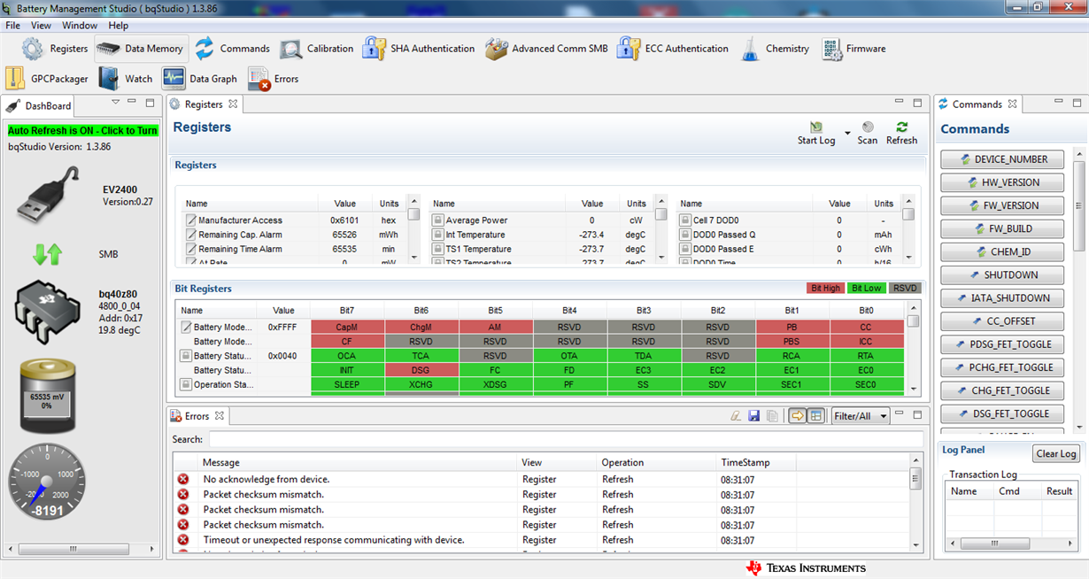Send the CHG_FET_TOGGLE command
Screen dimensions: 1089x579
tap(1000, 390)
